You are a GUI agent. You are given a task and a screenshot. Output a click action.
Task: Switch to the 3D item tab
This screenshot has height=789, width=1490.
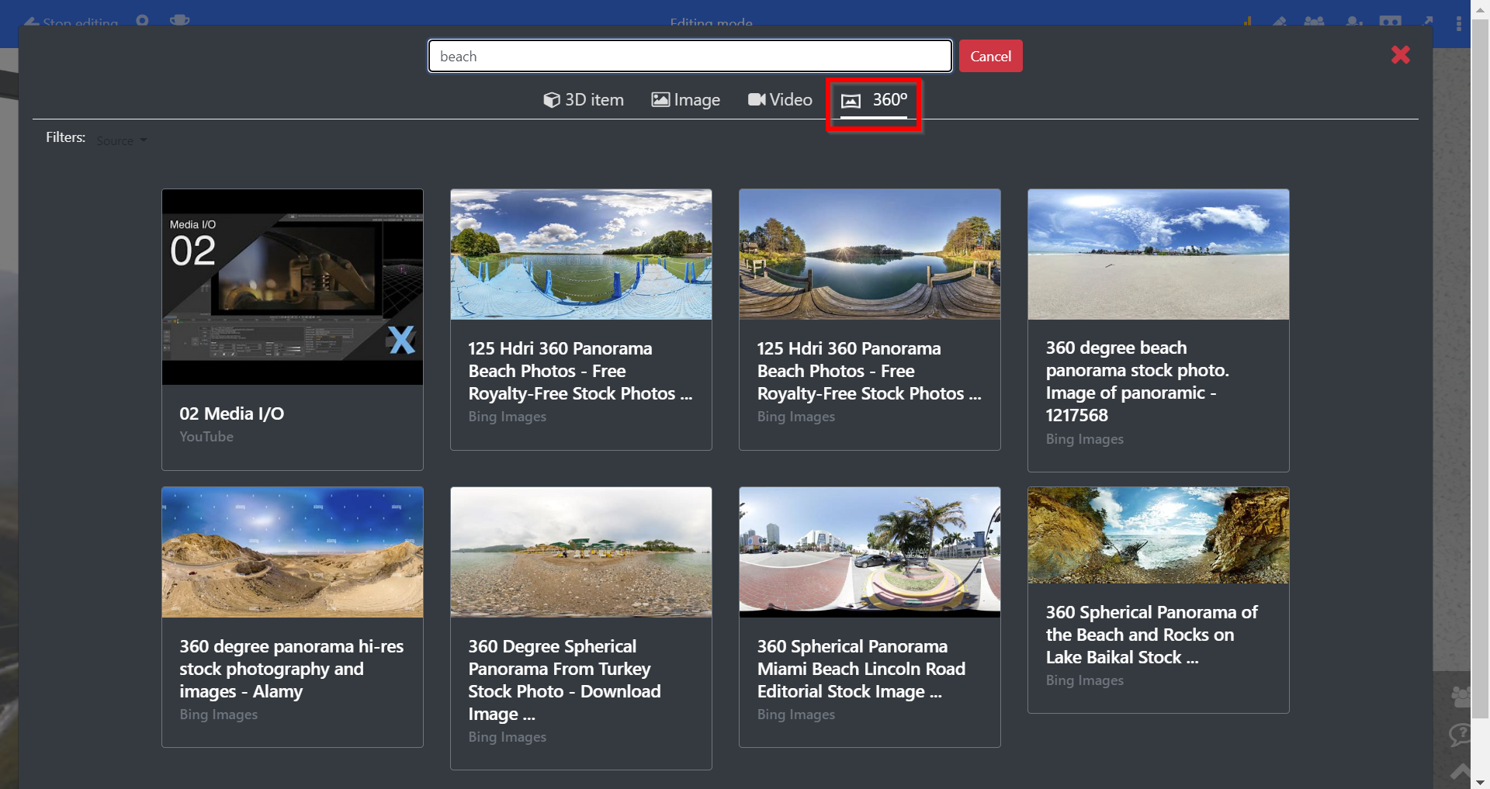point(584,100)
